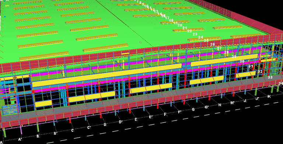
Task: Click grid line number '28'
Action: (226, 52)
